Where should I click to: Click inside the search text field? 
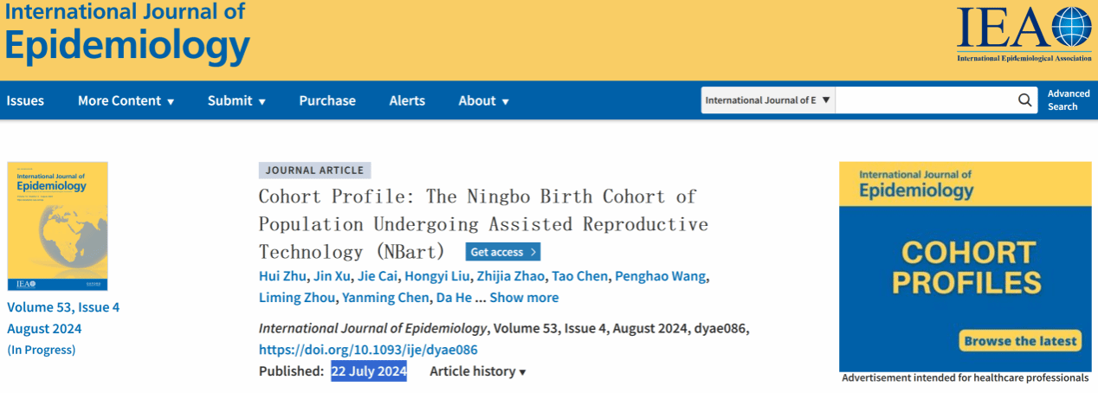coord(924,100)
